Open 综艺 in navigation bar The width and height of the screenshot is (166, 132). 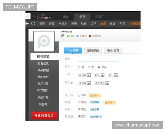click(x=94, y=24)
